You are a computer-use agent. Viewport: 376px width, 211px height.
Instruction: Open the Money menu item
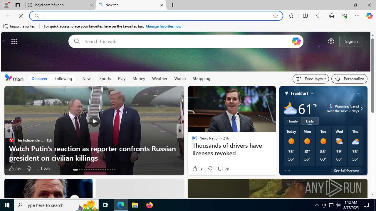click(x=139, y=79)
